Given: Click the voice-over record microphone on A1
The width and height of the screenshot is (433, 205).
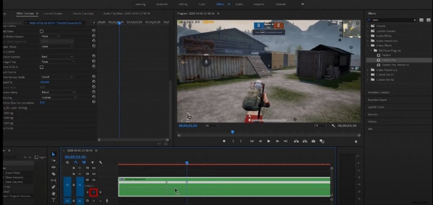Looking at the screenshot, I should click(107, 201).
